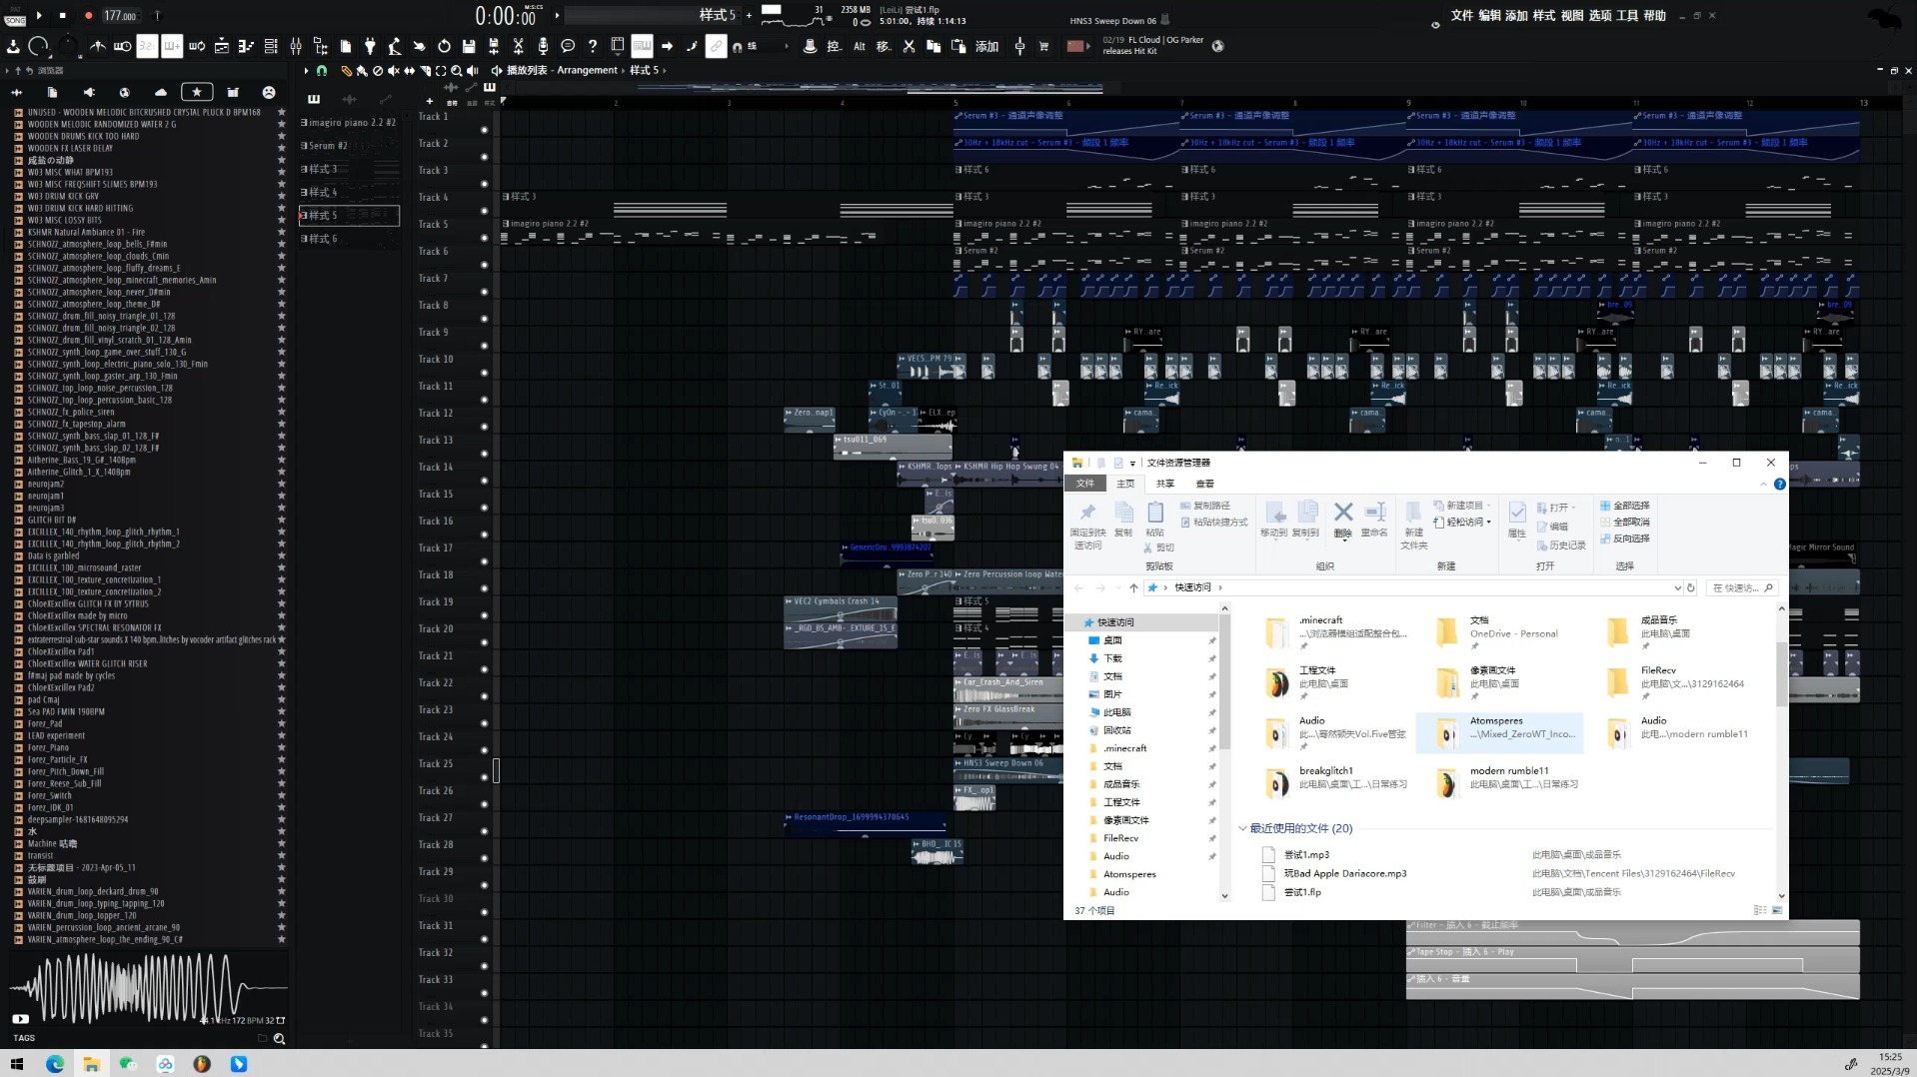Collapse the 最近使用的文件 section
Screen dimensions: 1917x1077
[1242, 828]
